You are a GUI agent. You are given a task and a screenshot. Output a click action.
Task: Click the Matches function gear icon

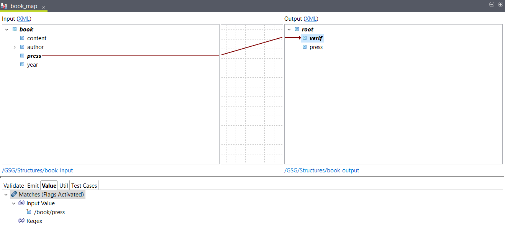pos(14,194)
